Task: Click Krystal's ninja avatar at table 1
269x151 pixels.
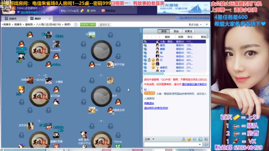Action: click(x=56, y=44)
